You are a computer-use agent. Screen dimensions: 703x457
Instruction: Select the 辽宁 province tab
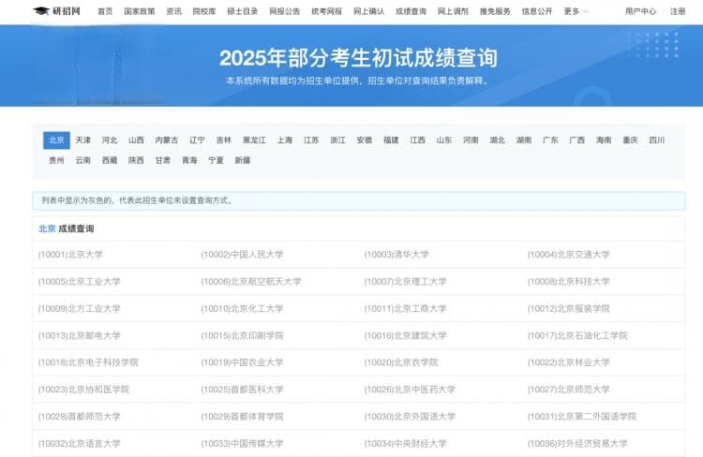pos(197,140)
